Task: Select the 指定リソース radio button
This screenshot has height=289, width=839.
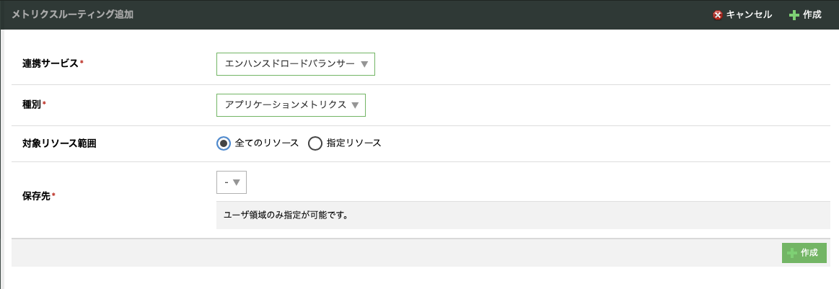Action: [x=315, y=143]
